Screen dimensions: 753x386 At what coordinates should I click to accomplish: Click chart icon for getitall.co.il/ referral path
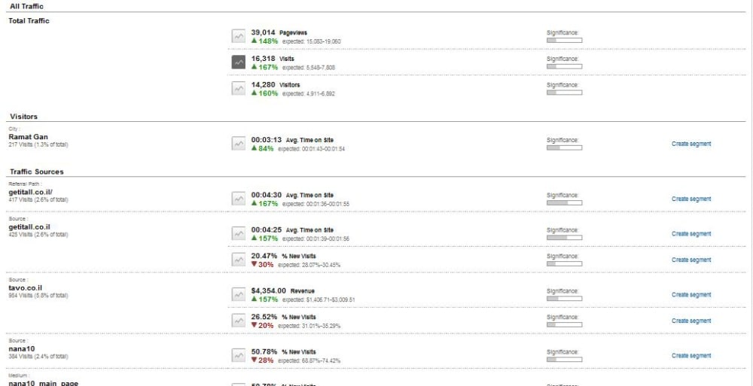coord(238,199)
